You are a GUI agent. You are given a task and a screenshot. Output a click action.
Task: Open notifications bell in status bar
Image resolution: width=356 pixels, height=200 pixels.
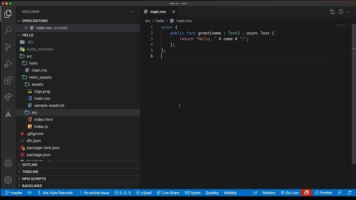click(x=349, y=193)
